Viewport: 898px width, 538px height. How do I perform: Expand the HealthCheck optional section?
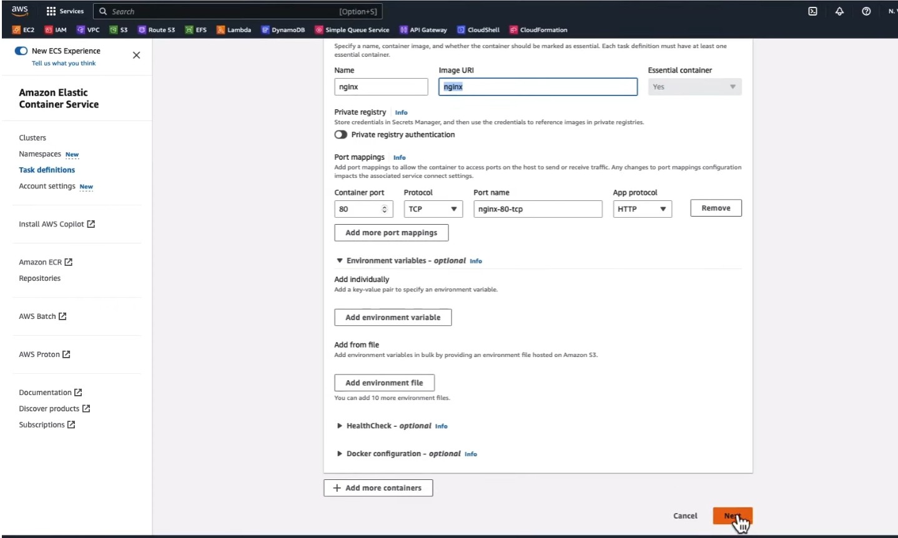340,426
